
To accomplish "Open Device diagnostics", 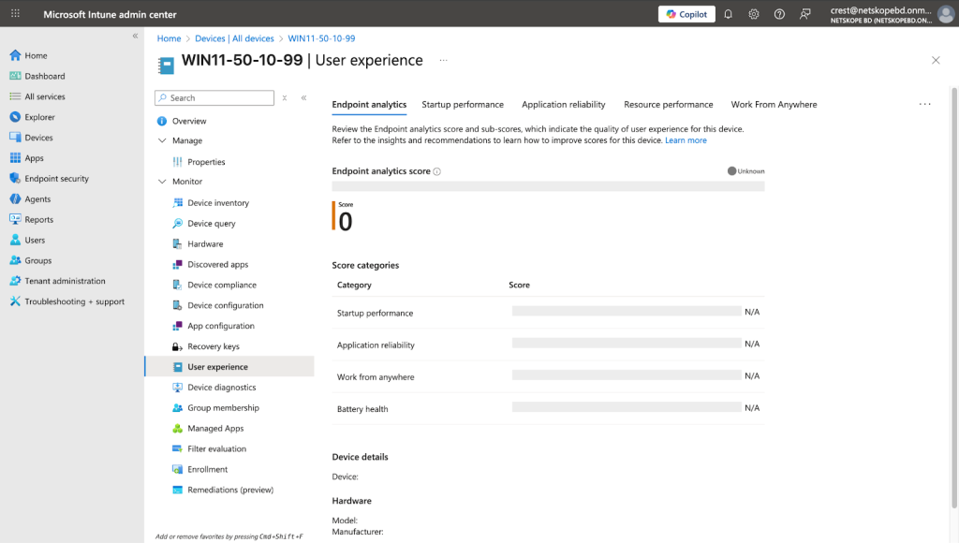I will click(221, 388).
